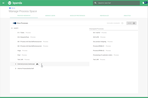148x98 pixels.
Task: Select the Level 0 label
Action: tap(16, 28)
